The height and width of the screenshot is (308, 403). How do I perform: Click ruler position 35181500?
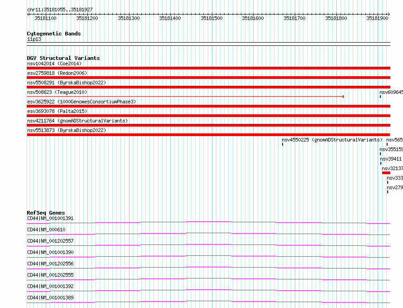coord(212,18)
